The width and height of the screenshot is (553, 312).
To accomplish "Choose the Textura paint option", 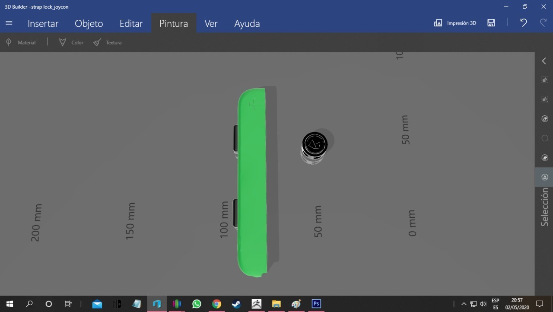I will [x=108, y=42].
